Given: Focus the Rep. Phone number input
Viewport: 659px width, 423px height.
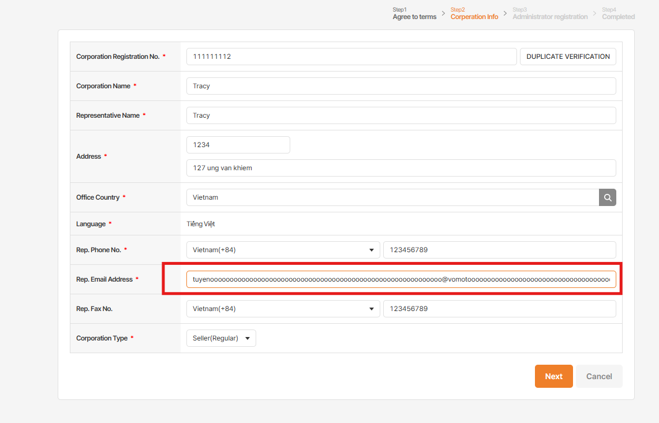Looking at the screenshot, I should tap(499, 250).
